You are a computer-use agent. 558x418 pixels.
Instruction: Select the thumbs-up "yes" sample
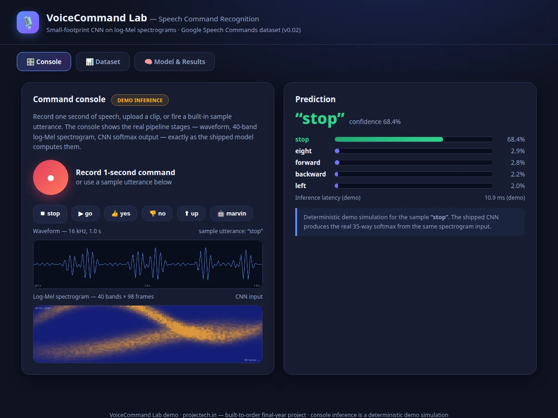pos(121,214)
